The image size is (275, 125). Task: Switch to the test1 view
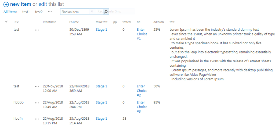tap(26, 12)
